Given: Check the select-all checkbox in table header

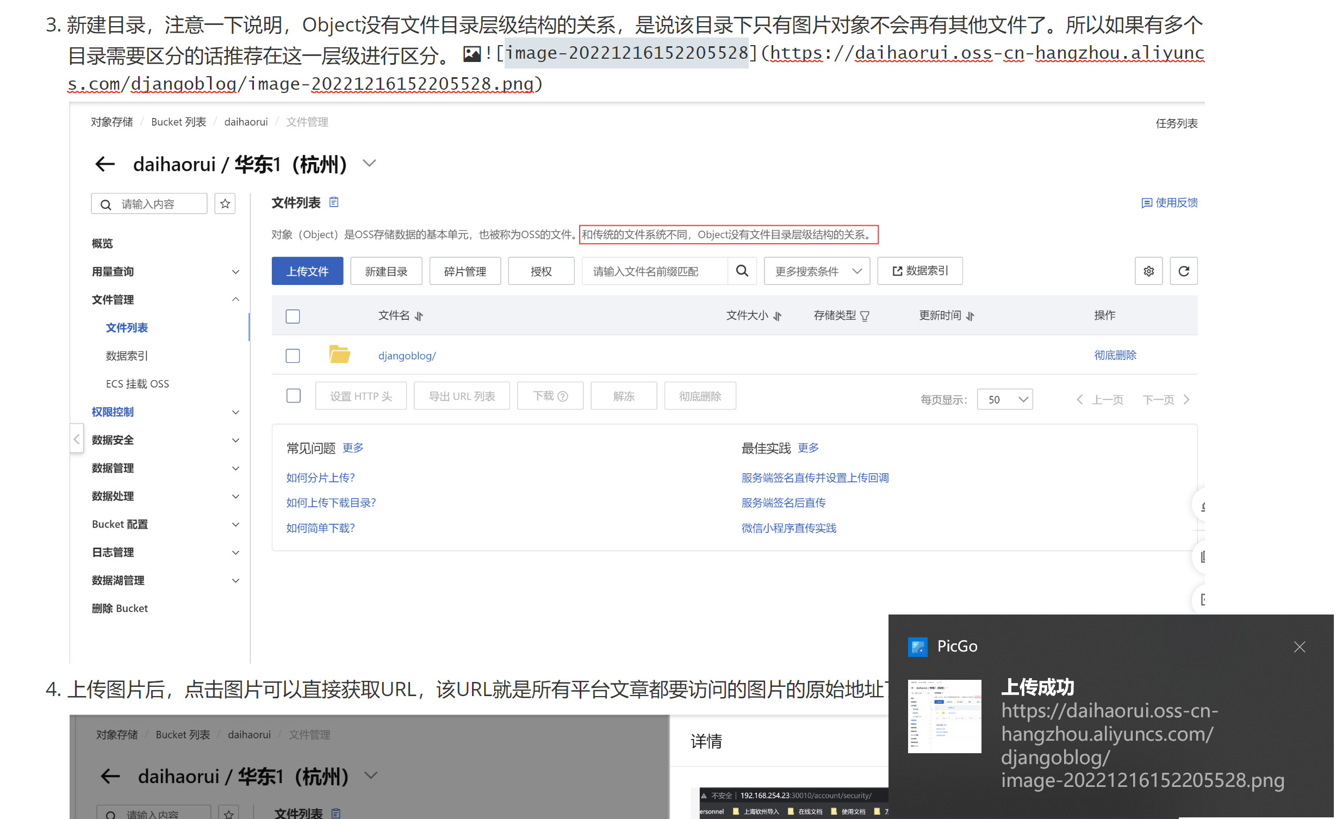Looking at the screenshot, I should [294, 317].
